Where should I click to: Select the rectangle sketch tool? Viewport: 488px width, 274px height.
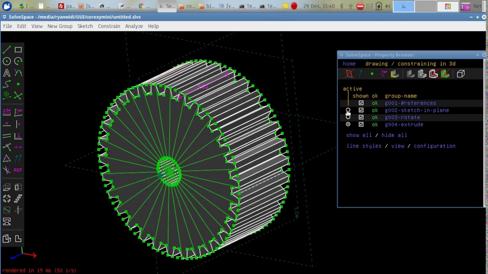[18, 50]
